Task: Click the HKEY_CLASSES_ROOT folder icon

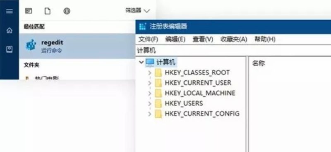Action: pyautogui.click(x=158, y=73)
